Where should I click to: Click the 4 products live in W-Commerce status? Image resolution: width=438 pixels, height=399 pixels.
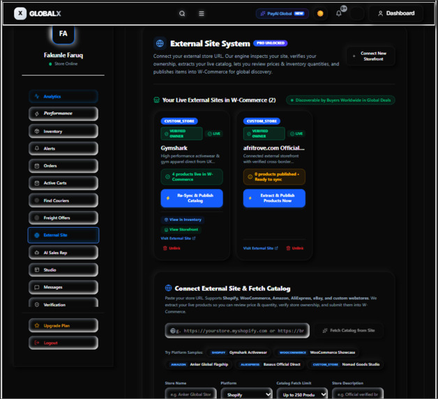click(x=192, y=177)
